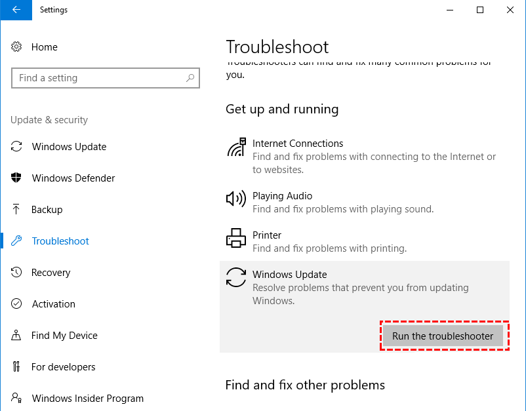Viewport: 526px width, 411px height.
Task: Click the Windows Update sidebar icon
Action: click(17, 147)
